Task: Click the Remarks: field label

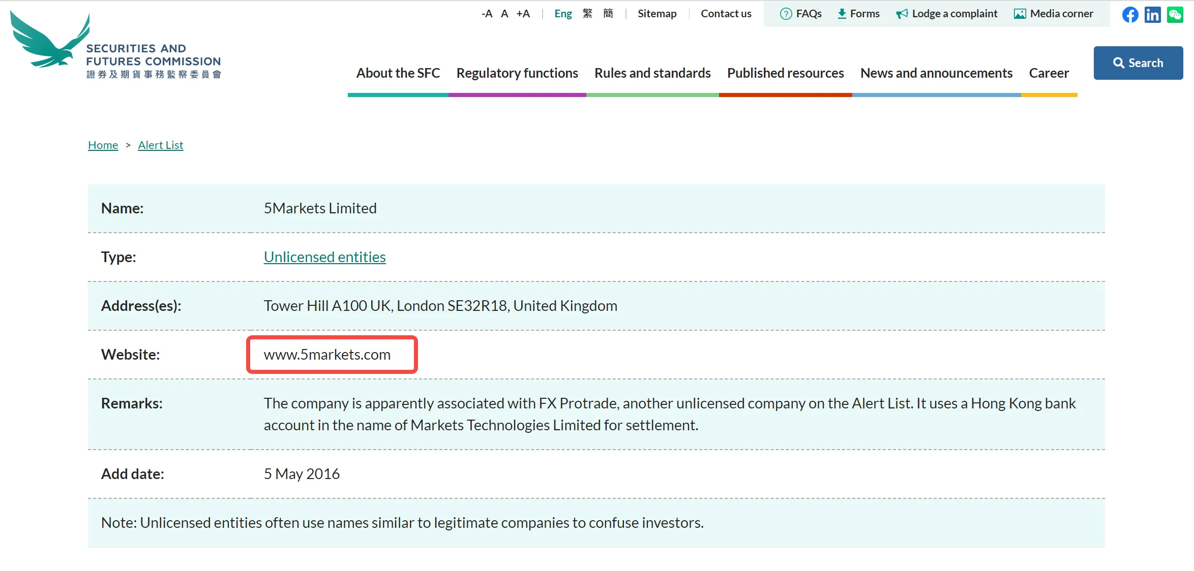Action: point(132,403)
